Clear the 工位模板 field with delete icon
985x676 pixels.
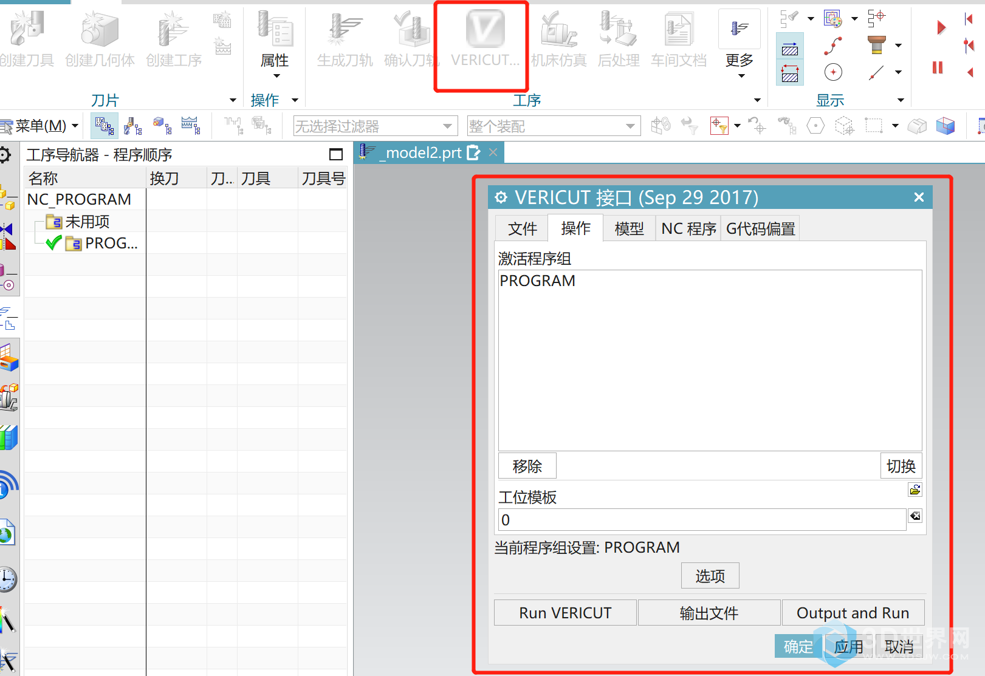[x=915, y=516]
